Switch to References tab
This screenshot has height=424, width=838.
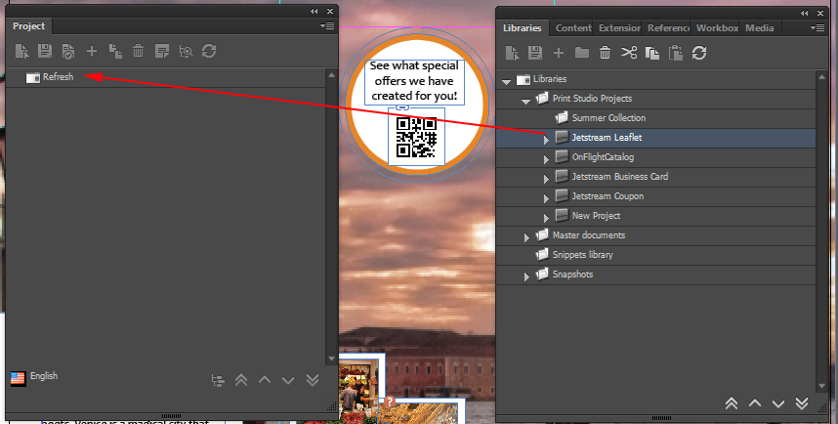pos(669,28)
